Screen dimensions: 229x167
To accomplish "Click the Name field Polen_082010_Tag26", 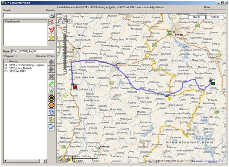I will [33, 51].
